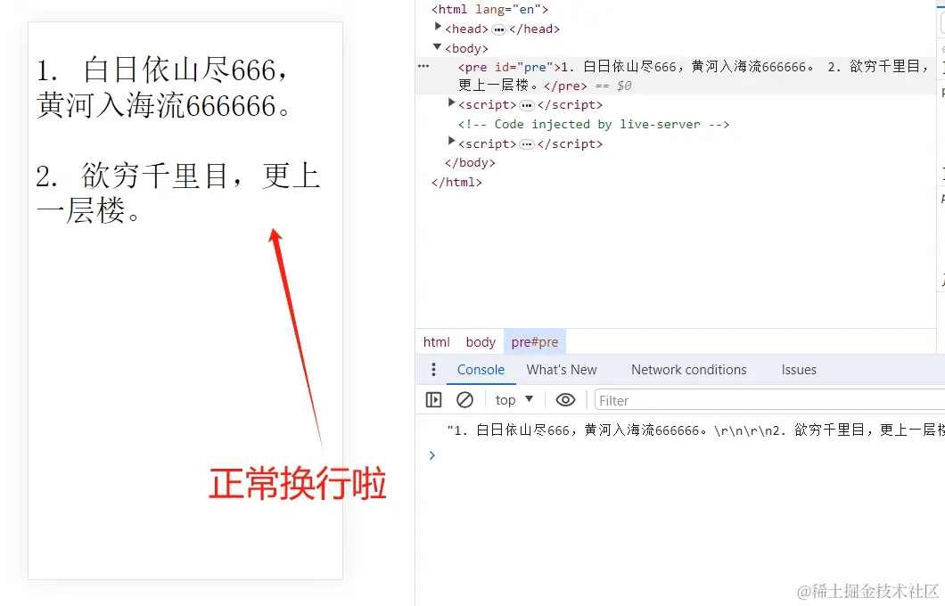Select the html lang="en" tag
Viewport: 945px width, 606px height.
click(x=490, y=9)
